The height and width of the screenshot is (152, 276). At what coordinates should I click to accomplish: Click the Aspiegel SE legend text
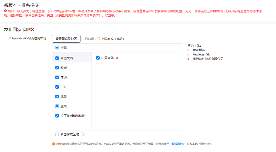[201, 54]
